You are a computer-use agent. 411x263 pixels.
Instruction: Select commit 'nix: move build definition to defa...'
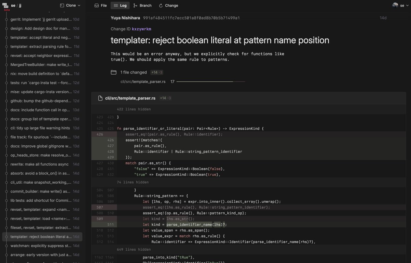(x=42, y=74)
